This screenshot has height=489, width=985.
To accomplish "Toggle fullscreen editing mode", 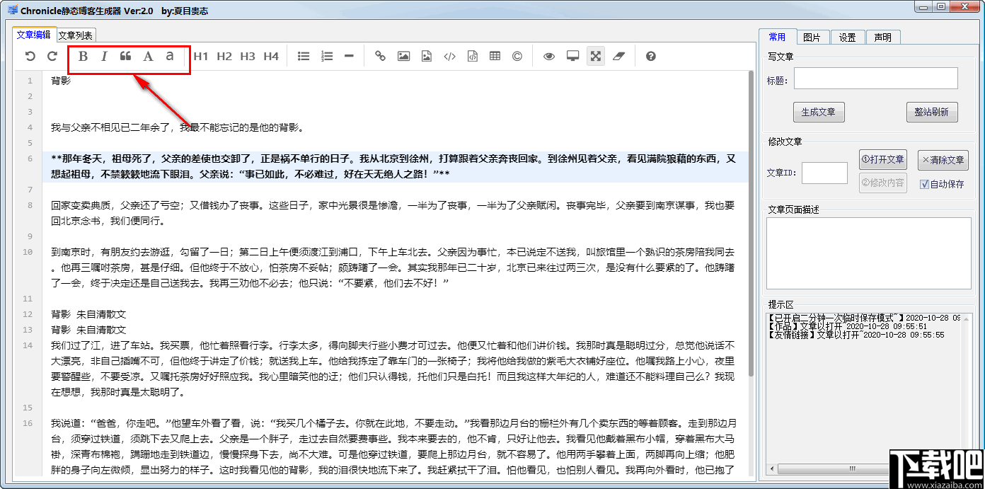I will click(595, 56).
